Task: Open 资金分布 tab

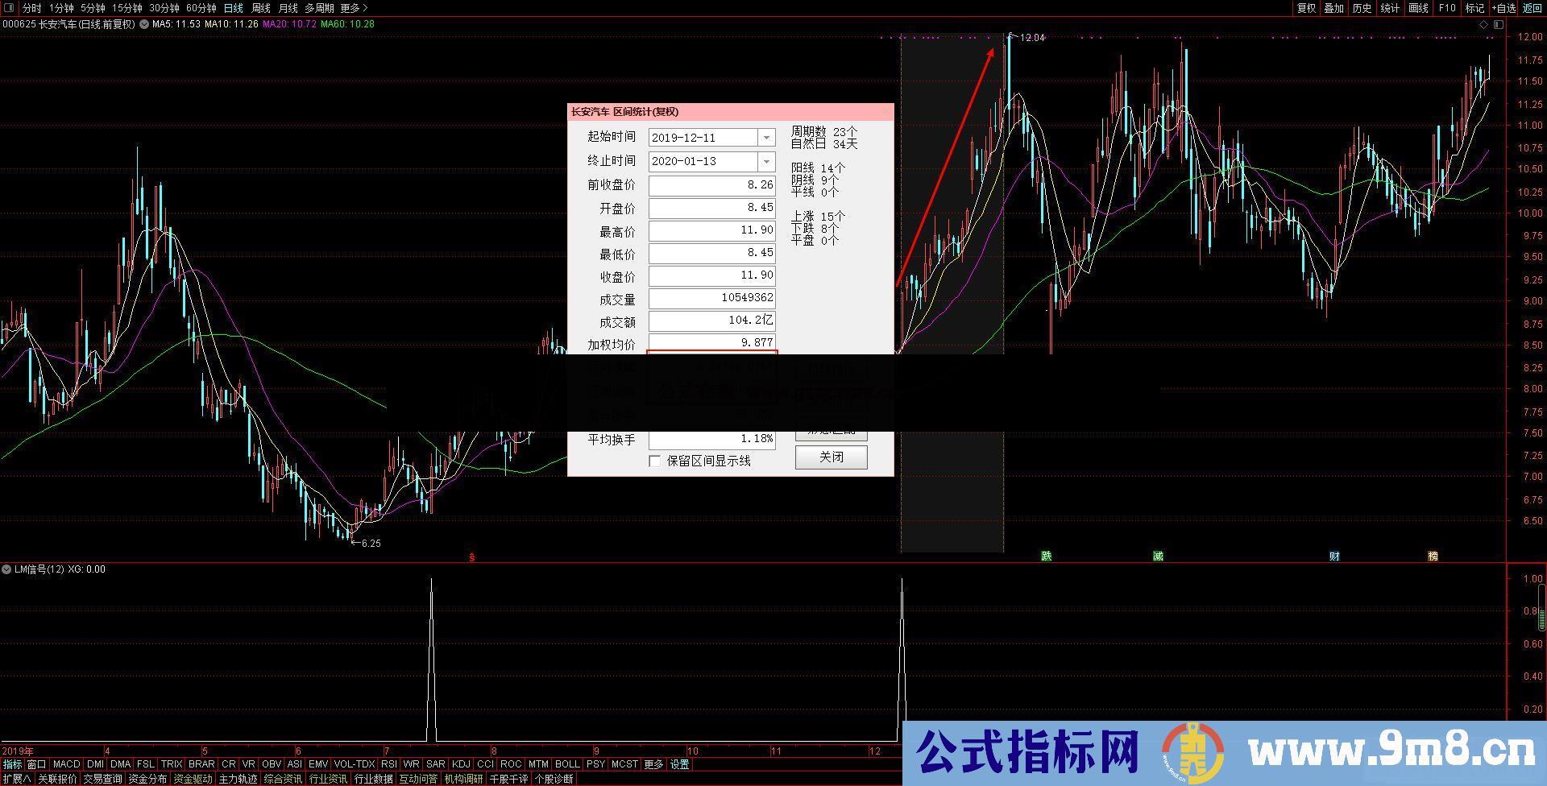Action: 147,779
